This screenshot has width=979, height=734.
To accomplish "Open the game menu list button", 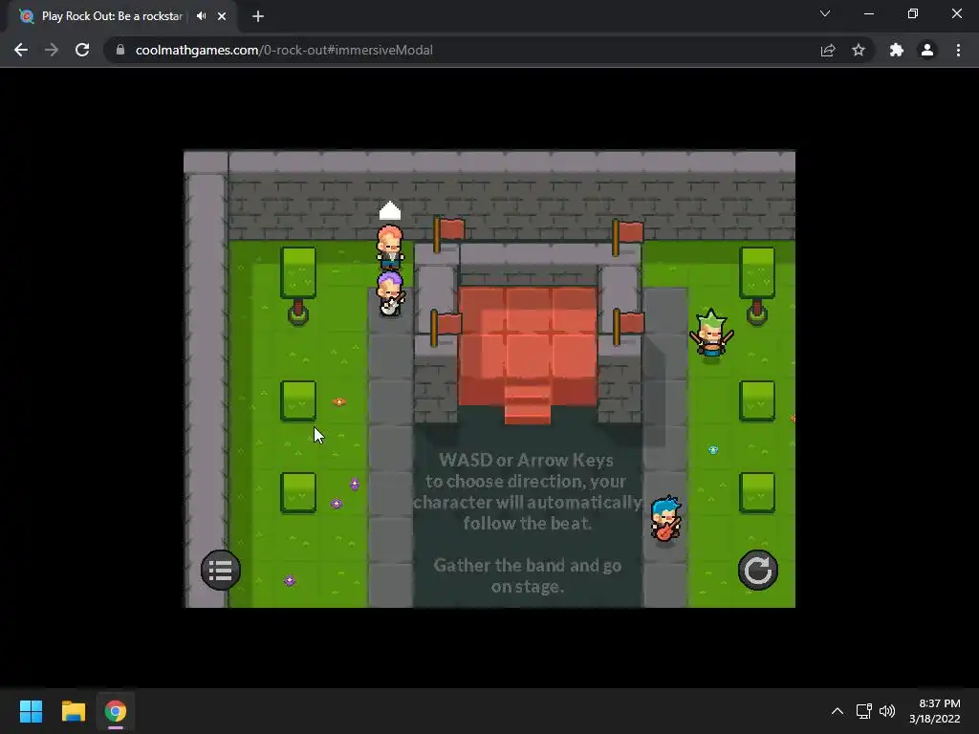I will point(221,570).
